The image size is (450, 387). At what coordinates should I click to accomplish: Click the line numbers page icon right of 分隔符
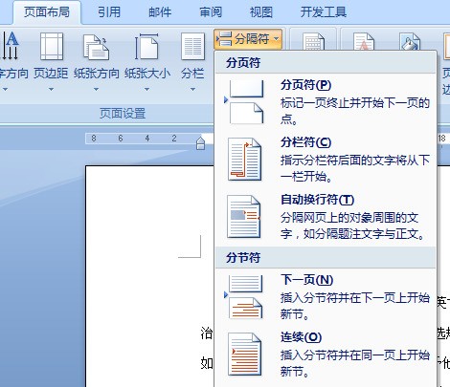(x=313, y=41)
